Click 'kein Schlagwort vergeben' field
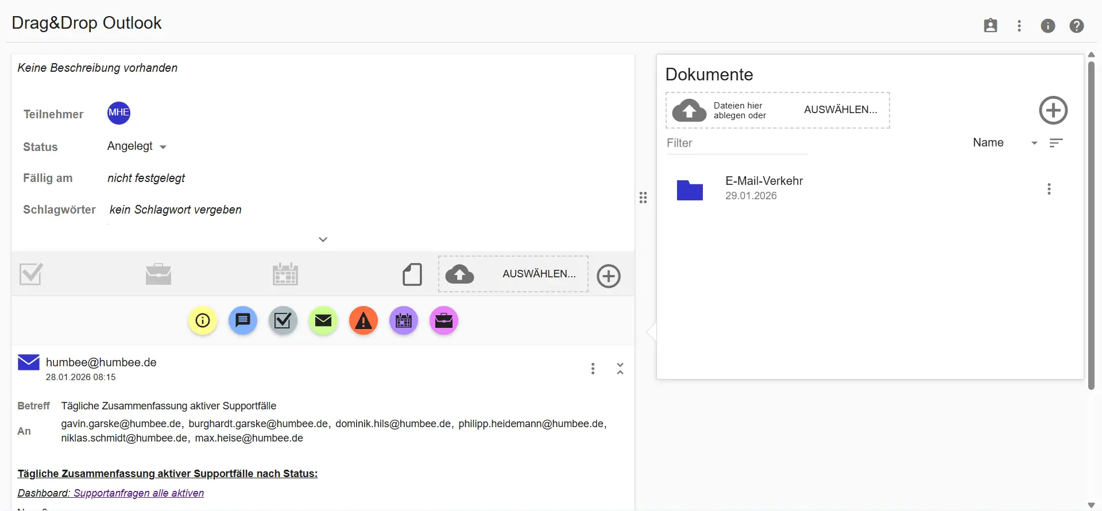The image size is (1102, 511). (x=175, y=210)
